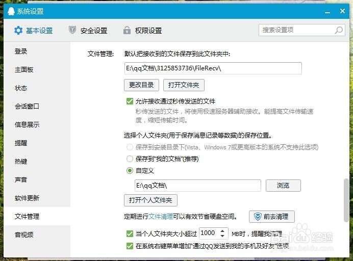The height and width of the screenshot is (261, 353).
Task: Open 信息展示 settings in sidebar
Action: (x=37, y=125)
